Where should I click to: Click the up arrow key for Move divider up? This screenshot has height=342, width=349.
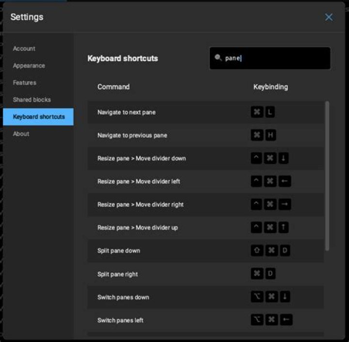[x=284, y=227]
